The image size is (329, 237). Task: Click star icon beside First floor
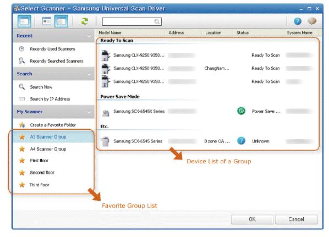[22, 161]
